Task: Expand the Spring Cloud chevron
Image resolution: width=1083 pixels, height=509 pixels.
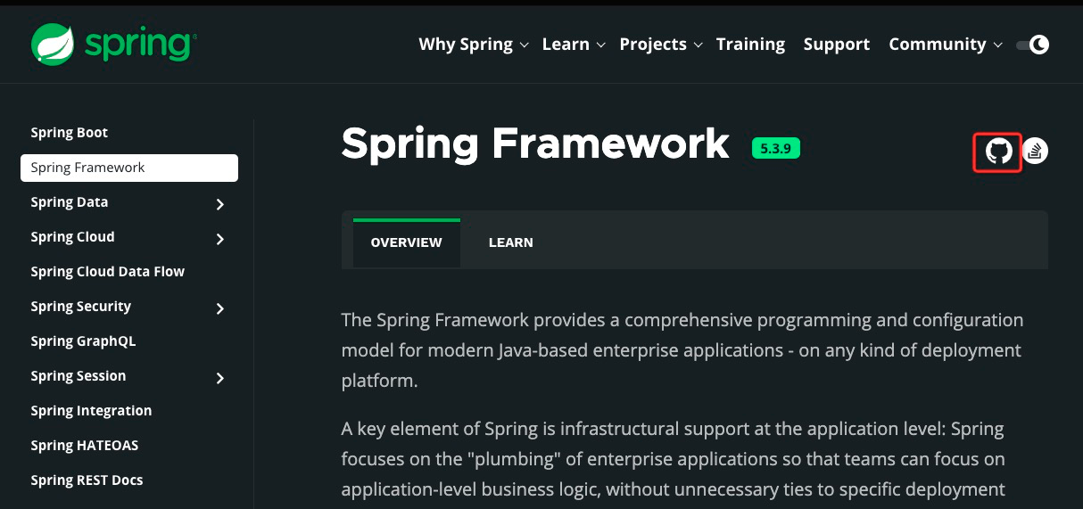Action: tap(220, 239)
